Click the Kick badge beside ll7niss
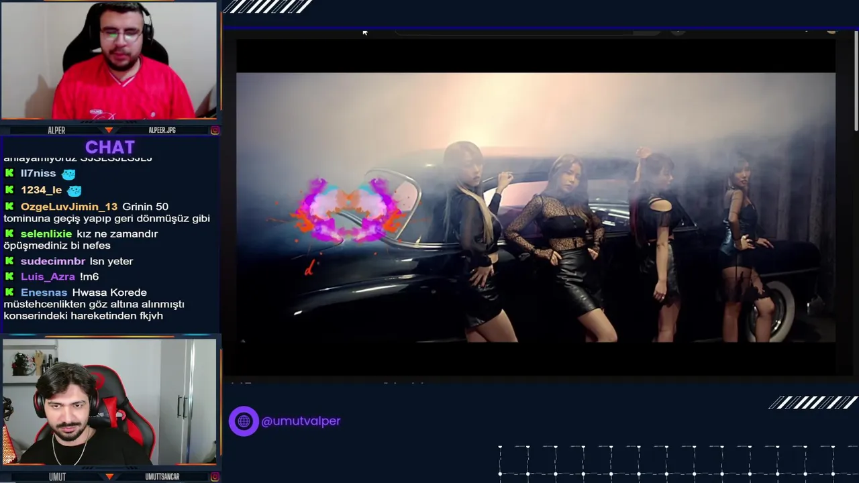The width and height of the screenshot is (859, 483). click(9, 173)
